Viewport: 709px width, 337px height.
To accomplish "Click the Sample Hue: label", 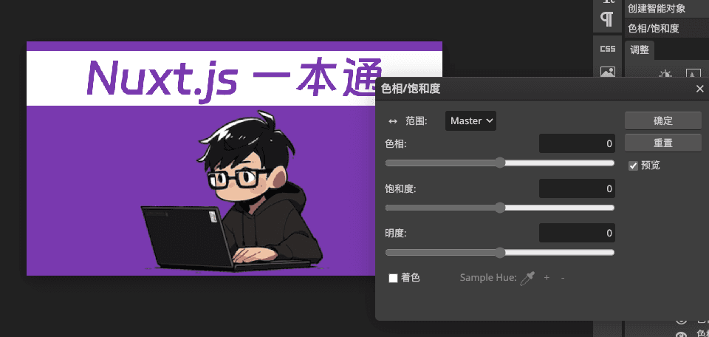I will [488, 278].
